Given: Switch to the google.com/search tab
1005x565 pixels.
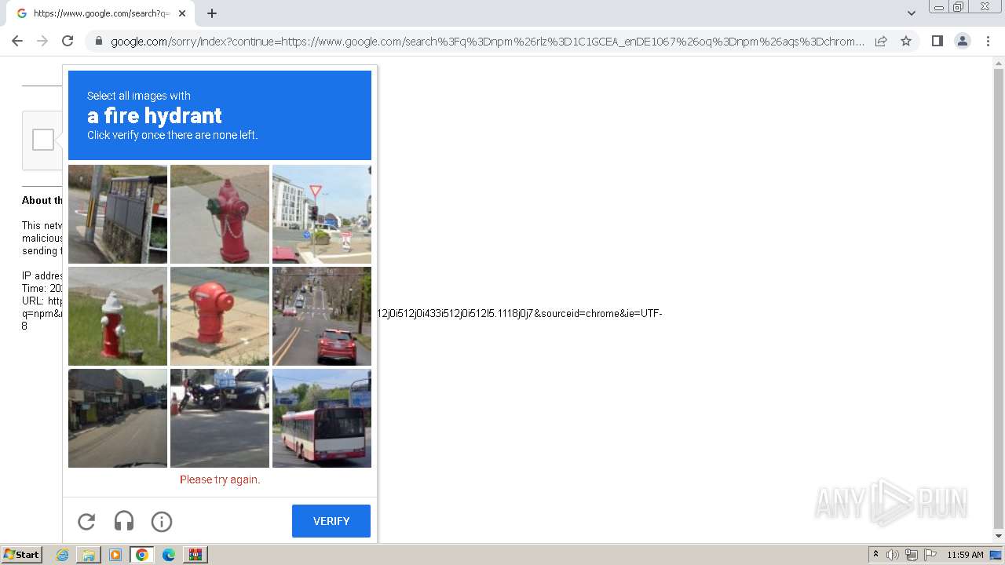Looking at the screenshot, I should point(100,13).
